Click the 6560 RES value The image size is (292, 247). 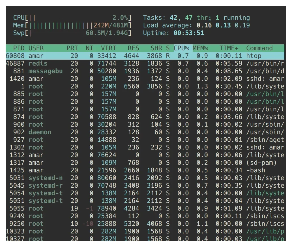(132, 86)
